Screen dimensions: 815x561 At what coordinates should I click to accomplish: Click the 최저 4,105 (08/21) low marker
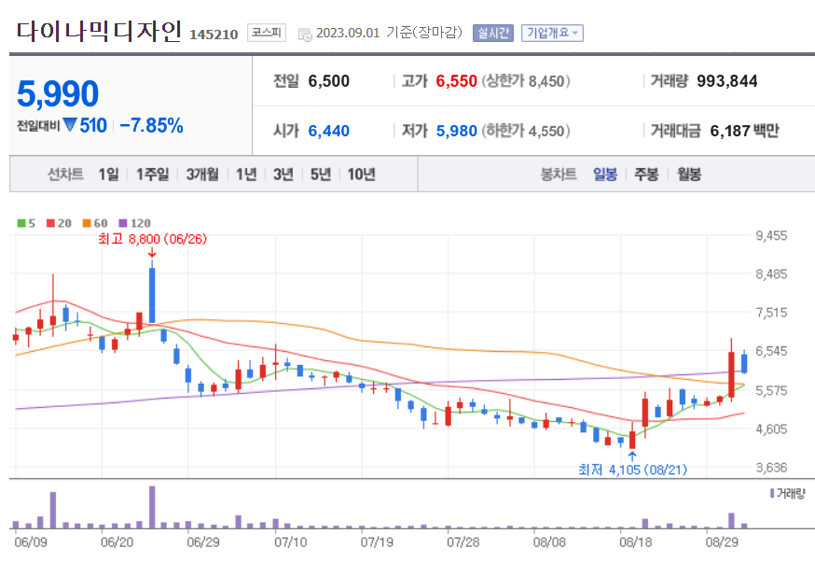pyautogui.click(x=632, y=470)
